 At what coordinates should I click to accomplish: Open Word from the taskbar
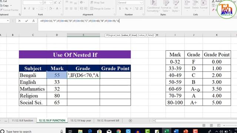[x=176, y=131]
